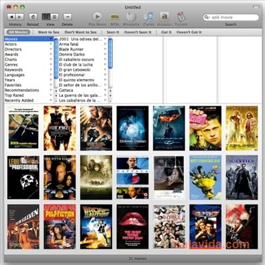Toggle the Want to See filter
Screen dimensions: 265x265
[x=48, y=32]
